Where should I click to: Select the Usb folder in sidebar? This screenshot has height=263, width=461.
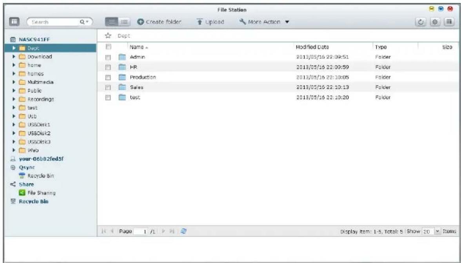click(32, 116)
